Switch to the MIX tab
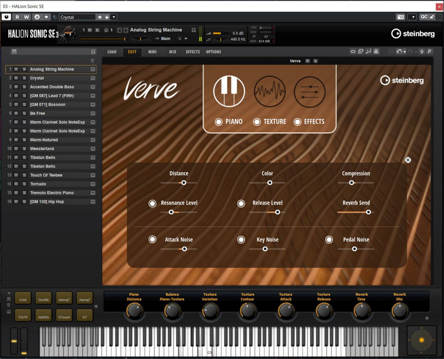 172,52
